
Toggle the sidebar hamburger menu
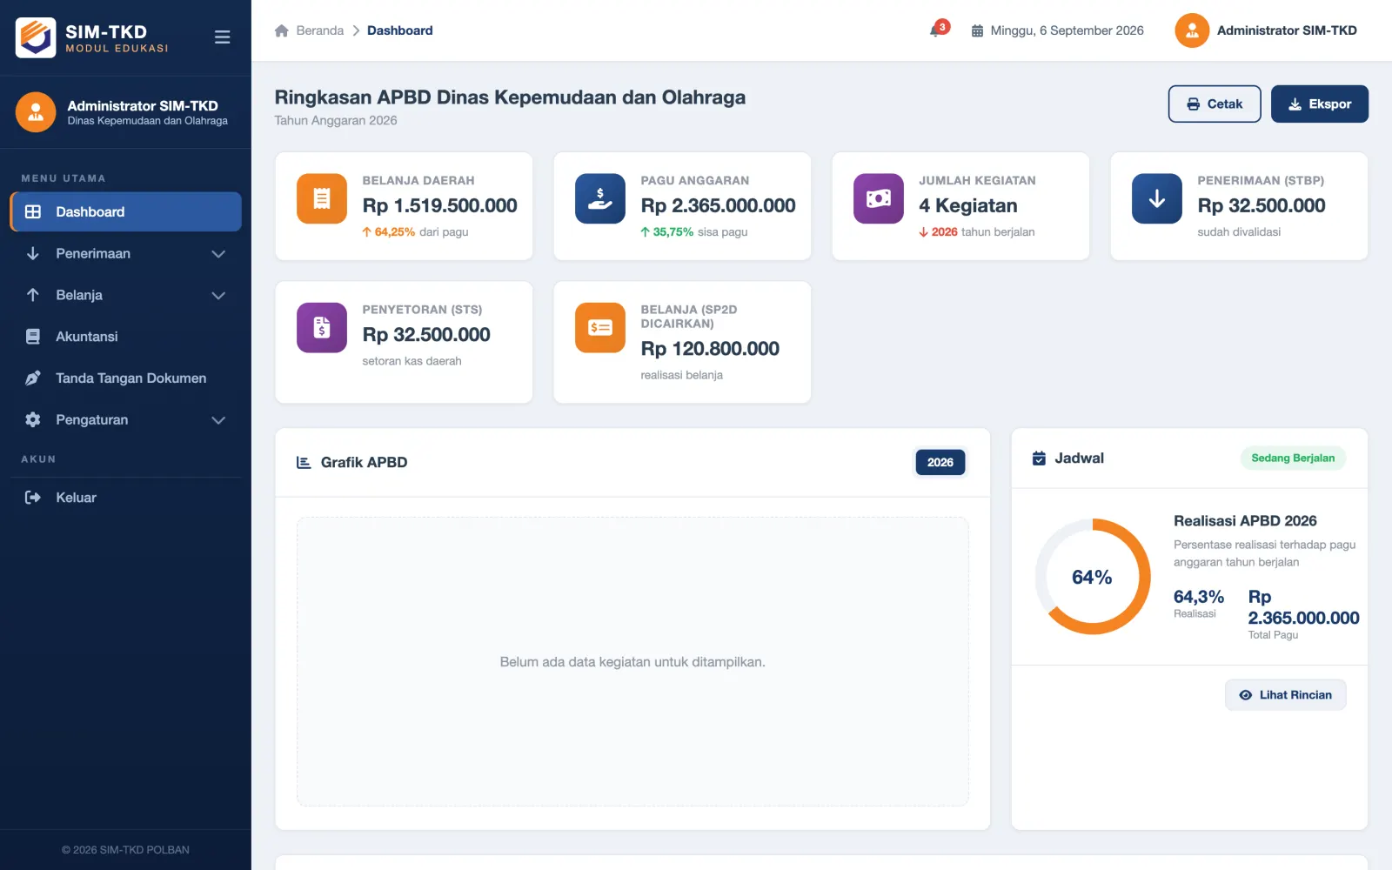pos(222,37)
